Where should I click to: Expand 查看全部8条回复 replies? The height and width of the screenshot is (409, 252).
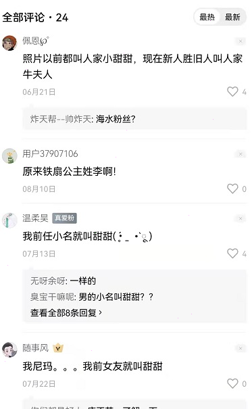click(x=66, y=312)
